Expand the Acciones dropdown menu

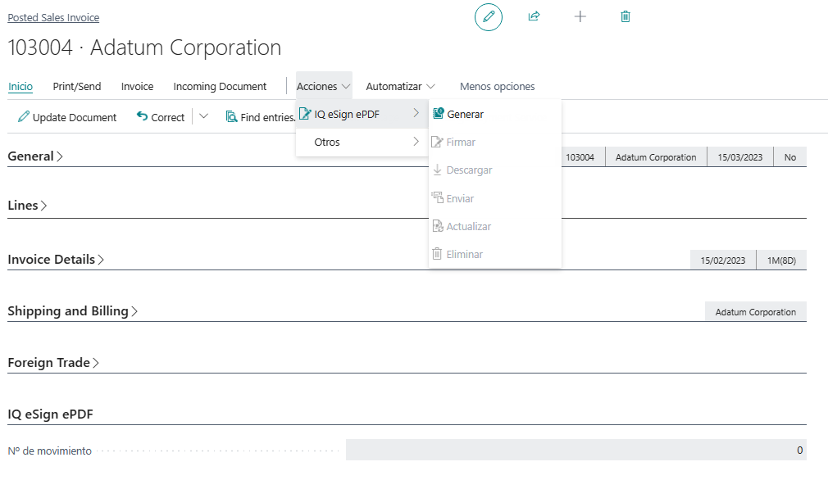[324, 86]
